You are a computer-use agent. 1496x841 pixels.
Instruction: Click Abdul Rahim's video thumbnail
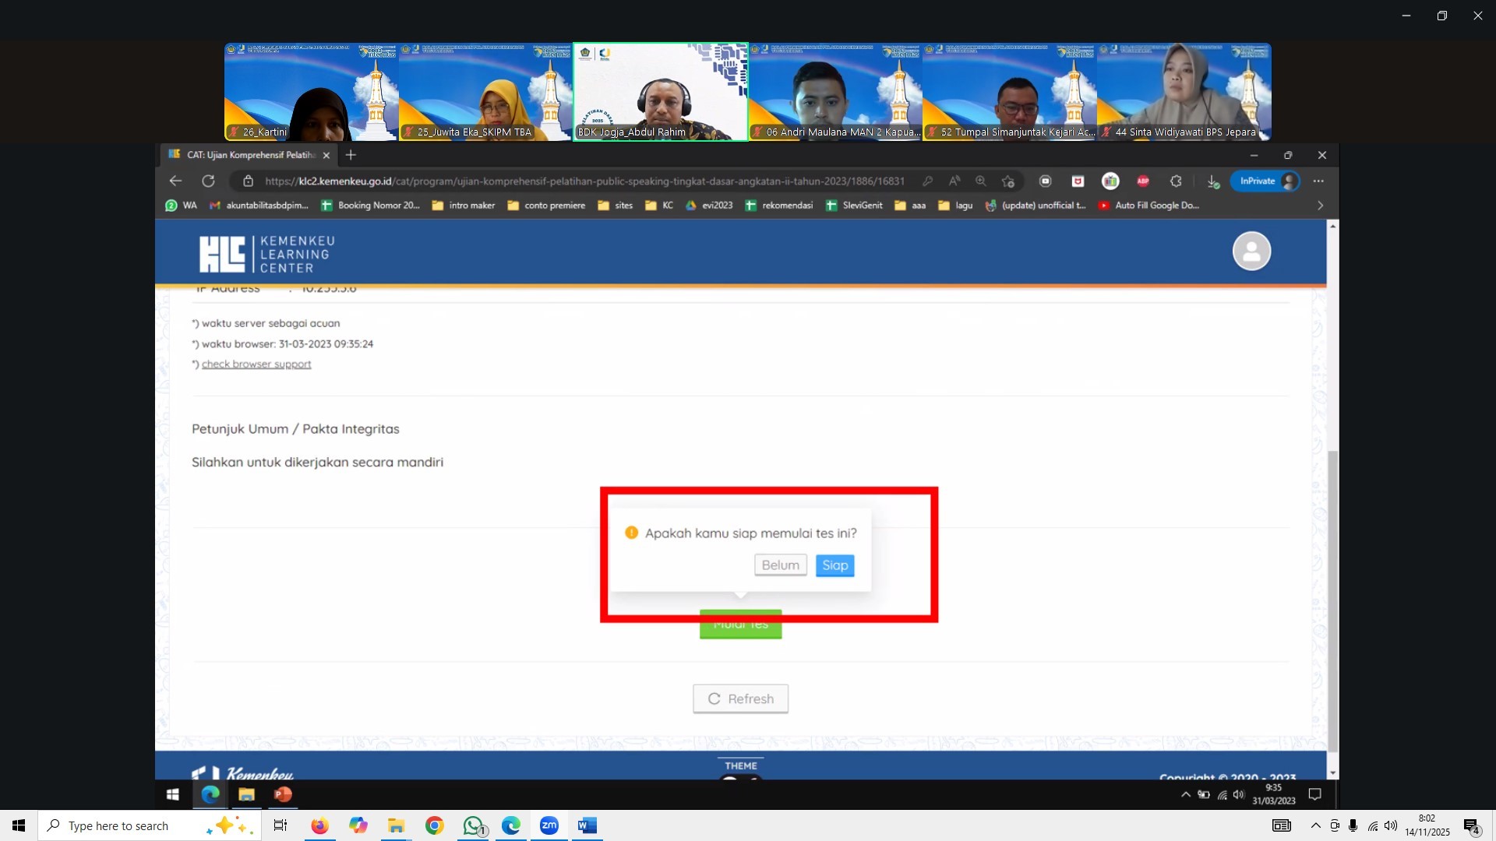pyautogui.click(x=661, y=92)
